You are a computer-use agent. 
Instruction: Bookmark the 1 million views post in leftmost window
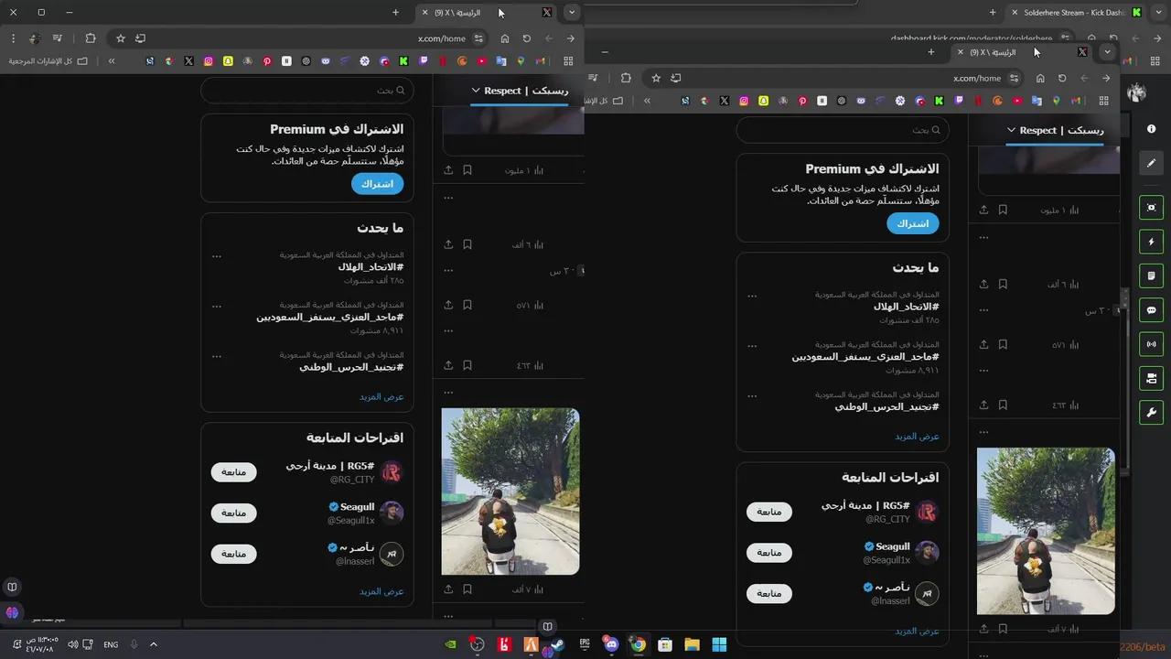coord(467,170)
